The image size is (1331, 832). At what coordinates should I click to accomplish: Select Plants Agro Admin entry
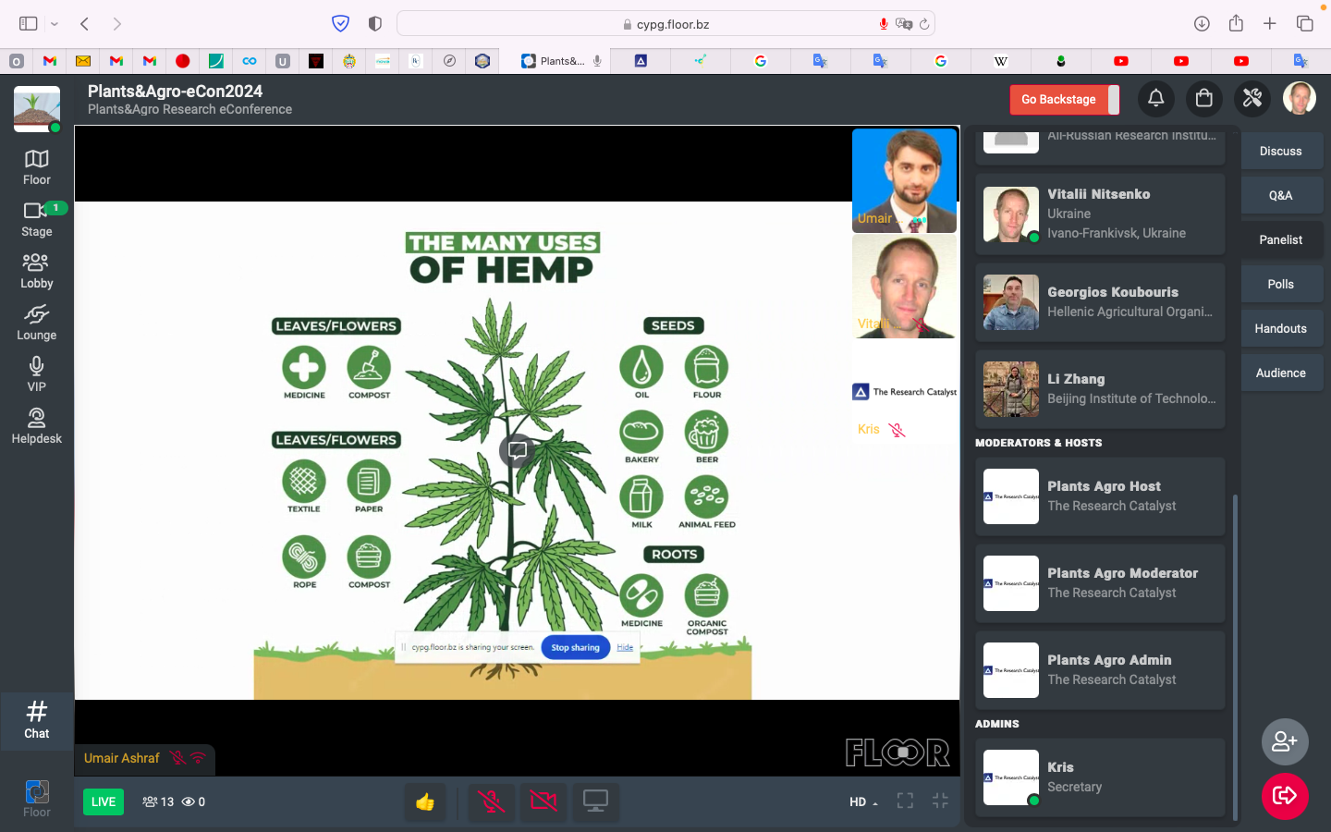[x=1100, y=670]
